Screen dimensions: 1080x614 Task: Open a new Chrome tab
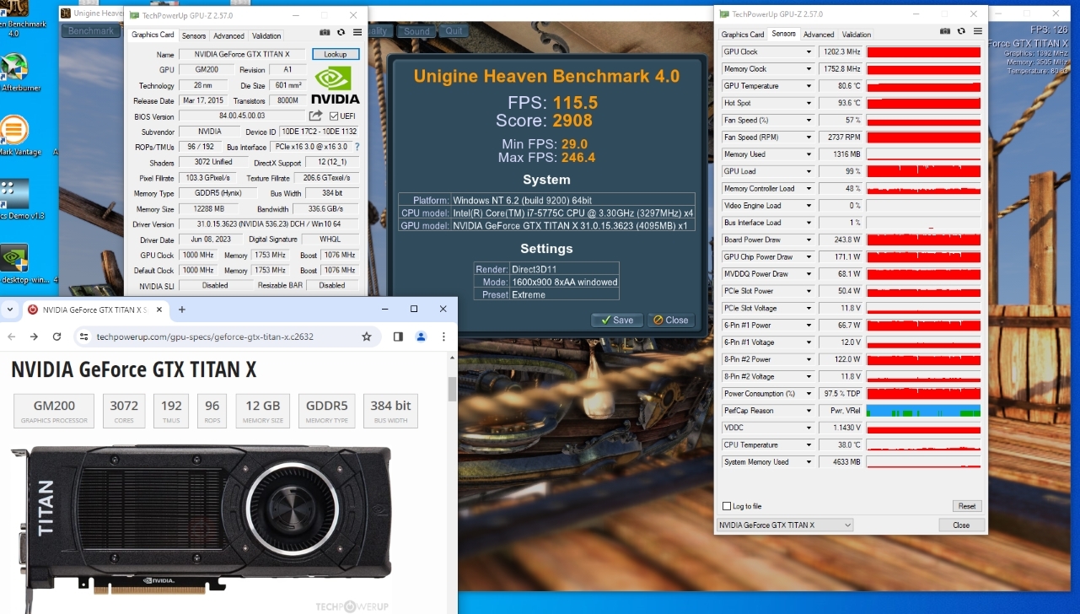click(181, 310)
